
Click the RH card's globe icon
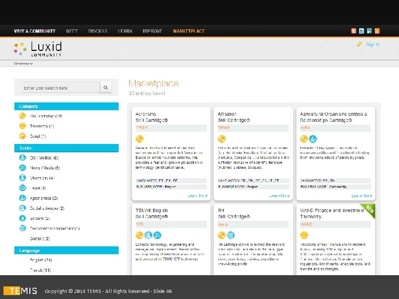point(231,235)
